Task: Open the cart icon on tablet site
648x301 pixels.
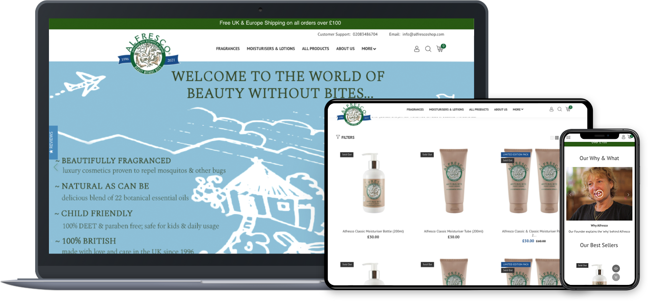Action: point(568,109)
